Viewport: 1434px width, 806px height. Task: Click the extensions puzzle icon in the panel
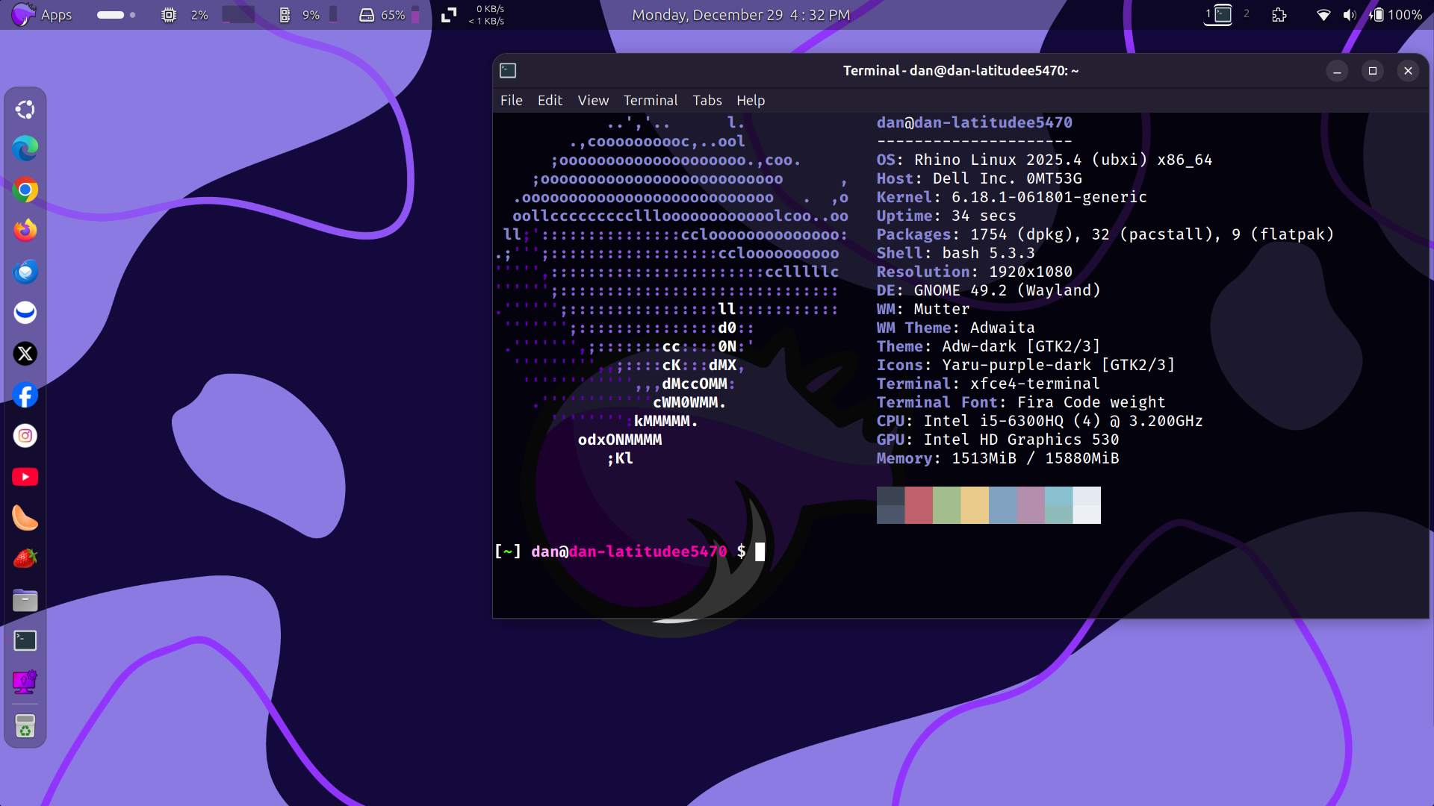[x=1279, y=14]
